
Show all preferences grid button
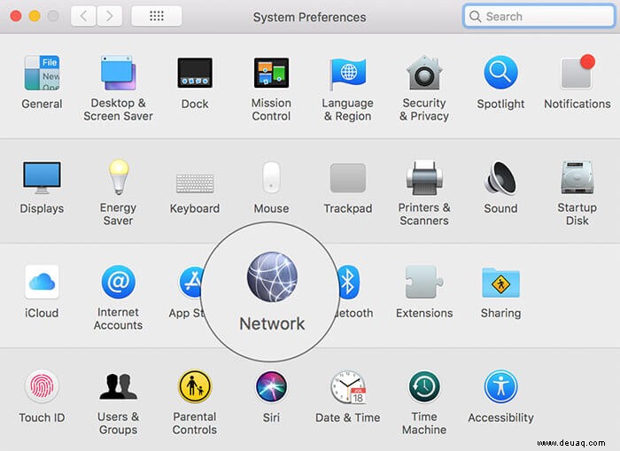click(157, 16)
